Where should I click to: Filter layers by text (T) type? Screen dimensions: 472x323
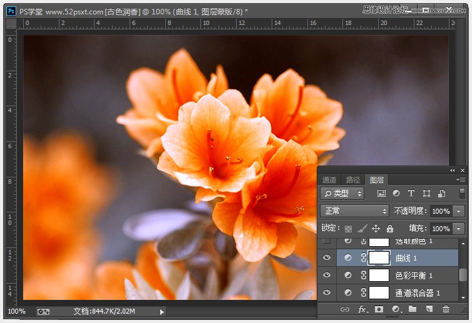click(411, 193)
